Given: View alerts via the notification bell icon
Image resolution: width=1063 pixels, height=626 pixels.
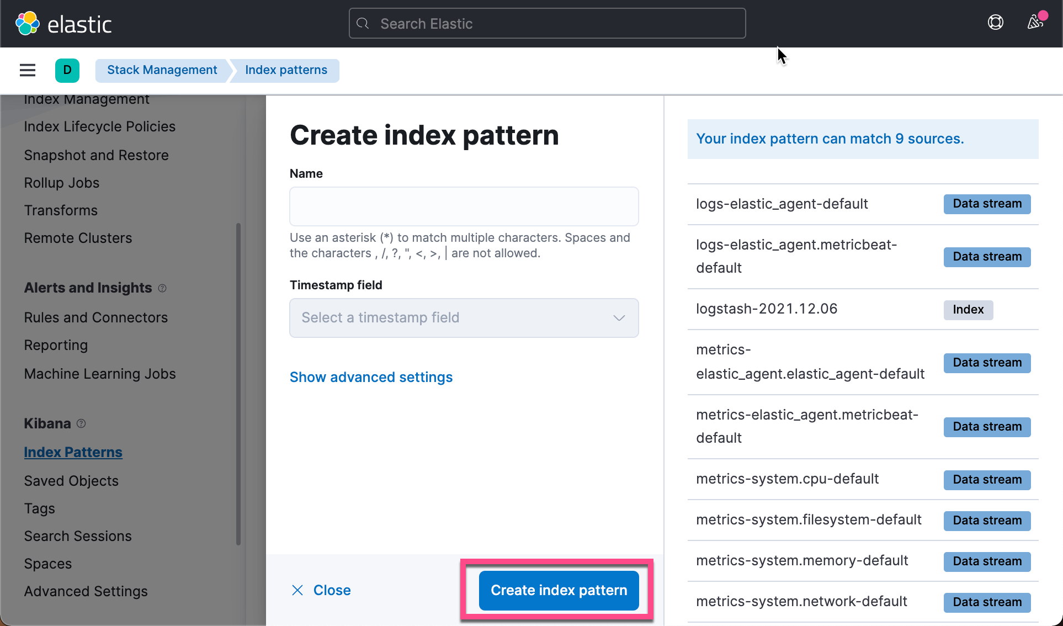Looking at the screenshot, I should tap(1035, 22).
